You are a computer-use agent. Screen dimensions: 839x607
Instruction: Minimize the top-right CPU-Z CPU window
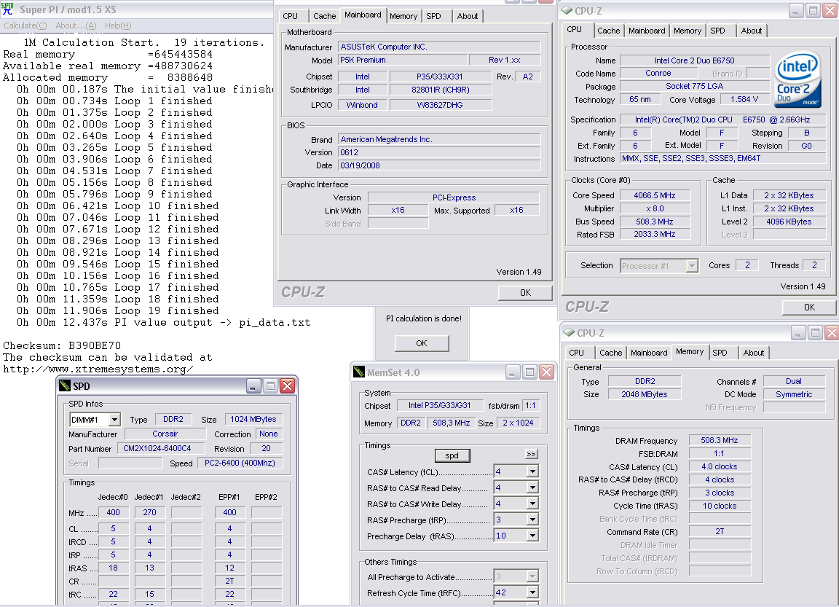pyautogui.click(x=796, y=11)
